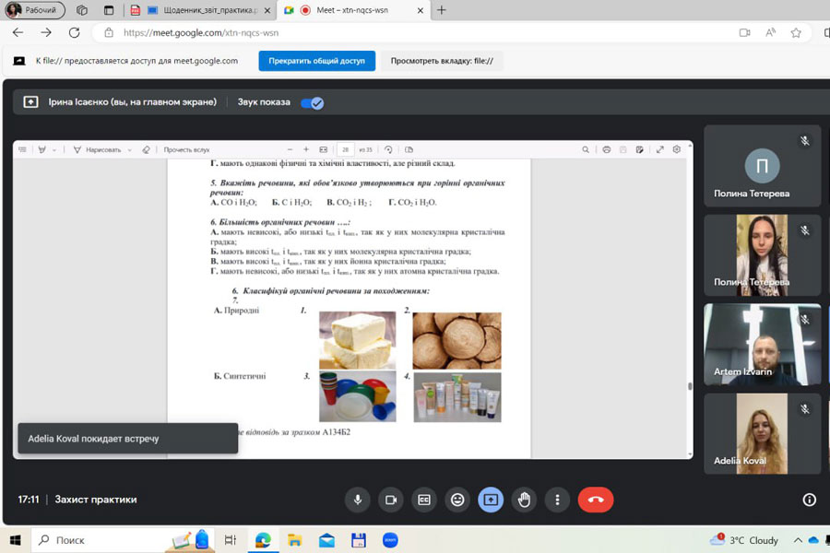
Task: Click Прекратить общий доступ button
Action: coord(316,61)
